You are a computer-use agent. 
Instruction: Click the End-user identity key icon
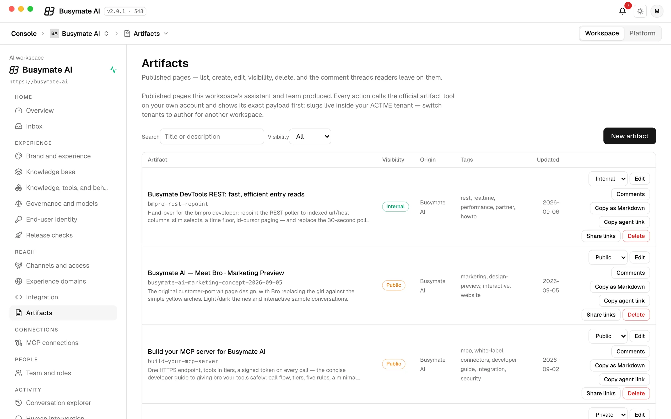pos(19,219)
